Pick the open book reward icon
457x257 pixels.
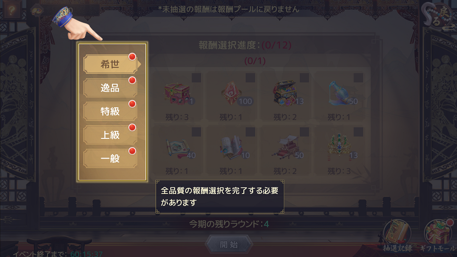[232, 147]
